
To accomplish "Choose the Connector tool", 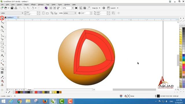I will tap(2, 64).
